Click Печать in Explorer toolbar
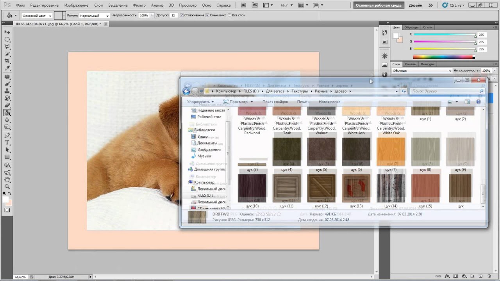The image size is (500, 281). [x=303, y=102]
